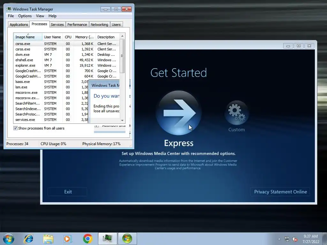This screenshot has width=327, height=245.
Task: Launch Internet Explorer from the taskbar
Action: pos(28,239)
